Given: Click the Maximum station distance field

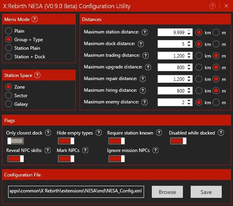Looking at the screenshot, I should click(175, 32).
